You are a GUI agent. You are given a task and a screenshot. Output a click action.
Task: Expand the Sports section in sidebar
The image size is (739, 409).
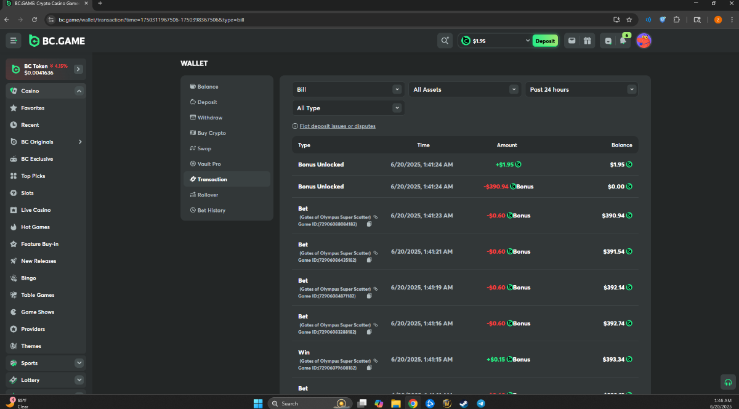pyautogui.click(x=79, y=363)
